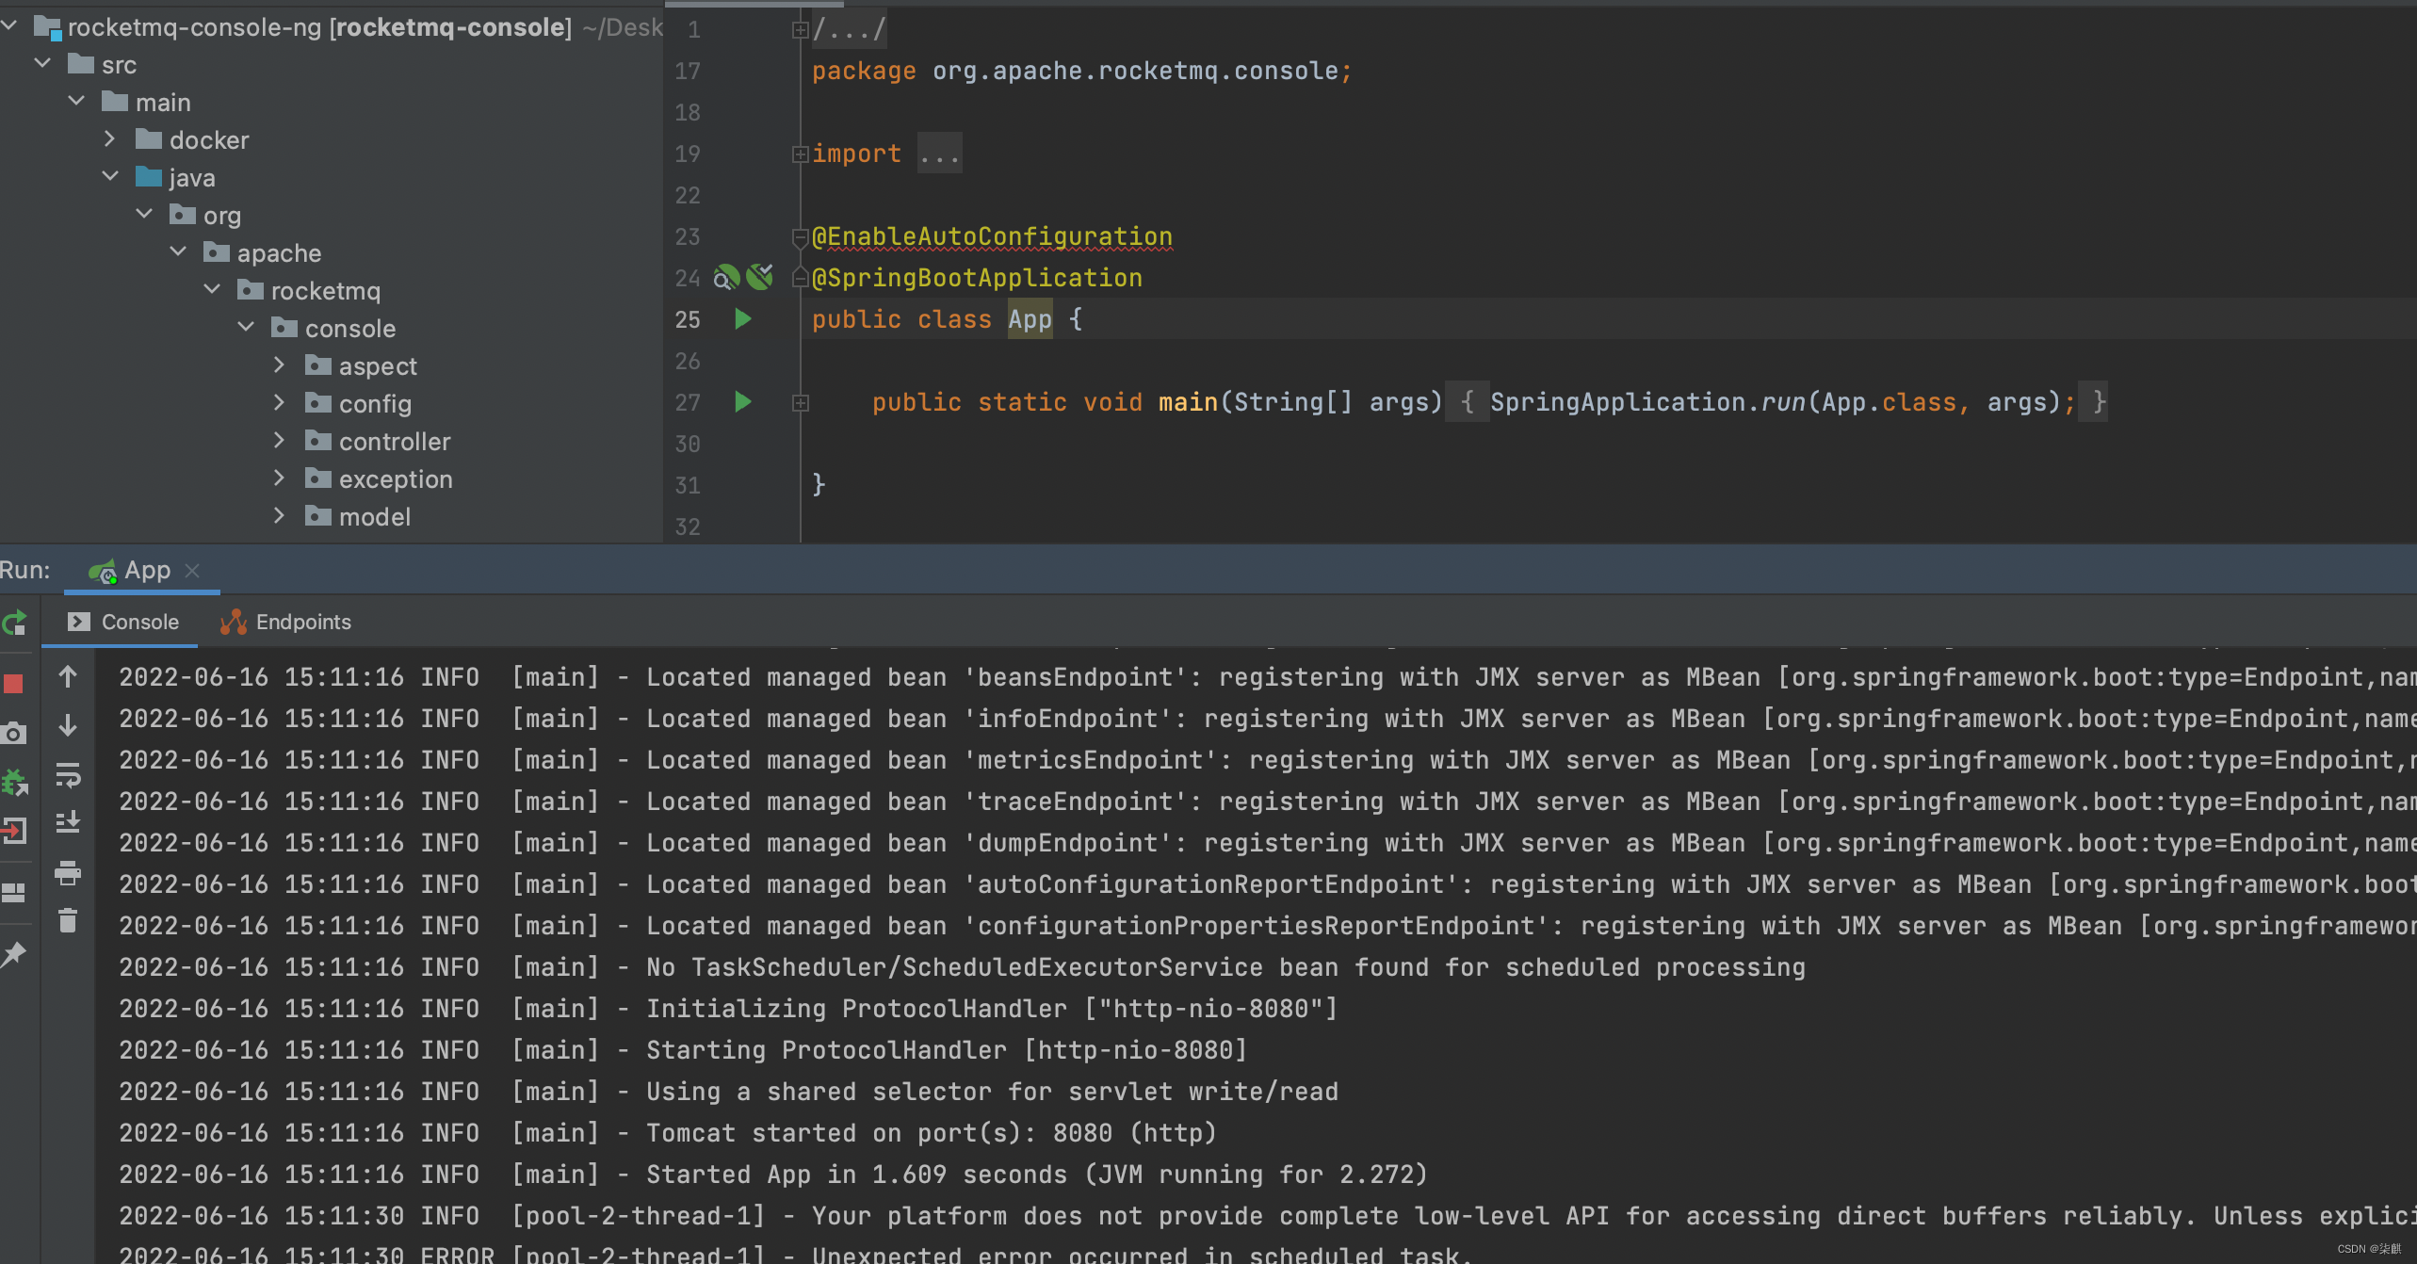2417x1264 pixels.
Task: Collapse the src folder
Action: click(x=42, y=63)
